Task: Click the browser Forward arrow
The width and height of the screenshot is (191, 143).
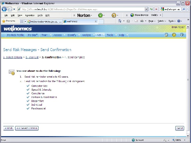Action: pyautogui.click(x=10, y=9)
